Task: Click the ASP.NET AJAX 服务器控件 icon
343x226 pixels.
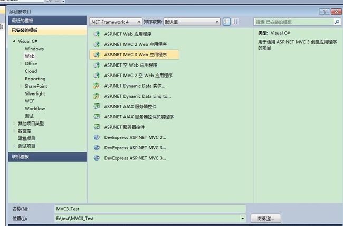Action: [x=97, y=106]
